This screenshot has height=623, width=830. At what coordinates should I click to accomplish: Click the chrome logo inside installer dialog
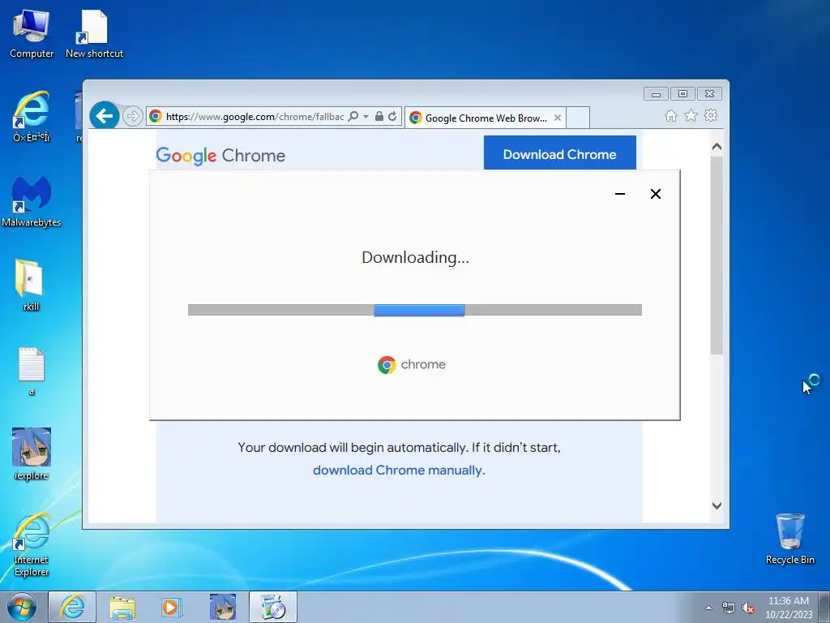point(412,364)
